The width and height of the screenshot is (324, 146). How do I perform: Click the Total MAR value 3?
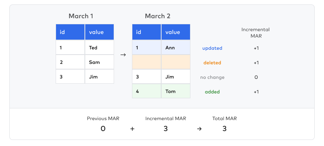[x=225, y=129]
